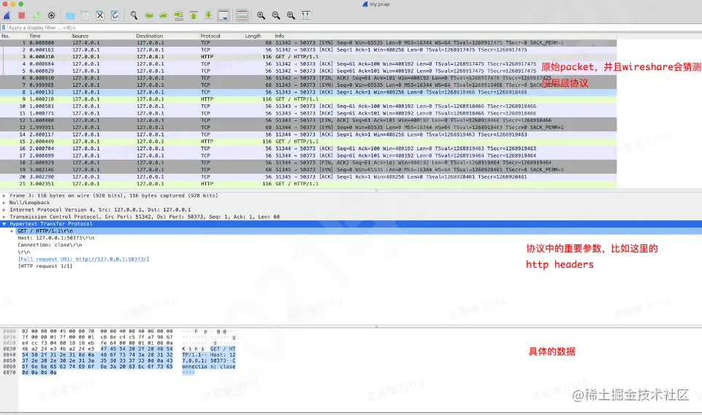Jump to the first packet icon
702x415 pixels.
click(x=194, y=15)
